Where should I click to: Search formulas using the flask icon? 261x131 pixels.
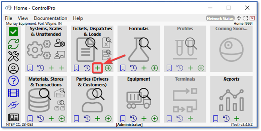click(139, 49)
